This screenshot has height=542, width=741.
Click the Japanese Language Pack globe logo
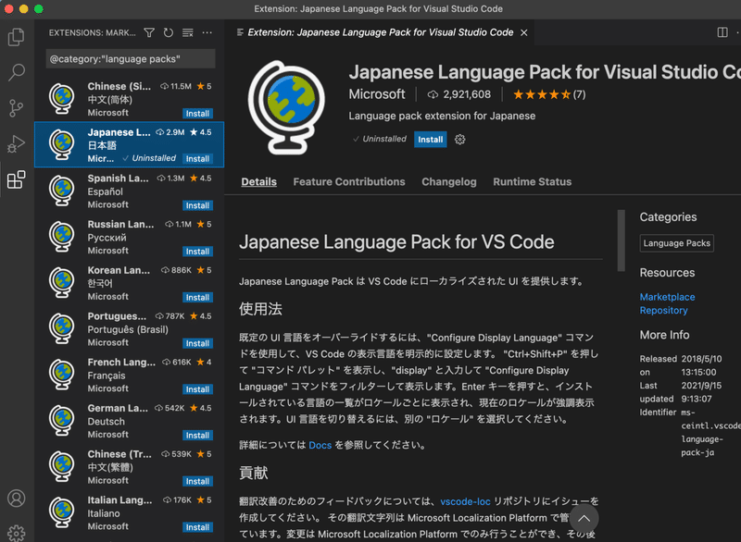coord(286,107)
